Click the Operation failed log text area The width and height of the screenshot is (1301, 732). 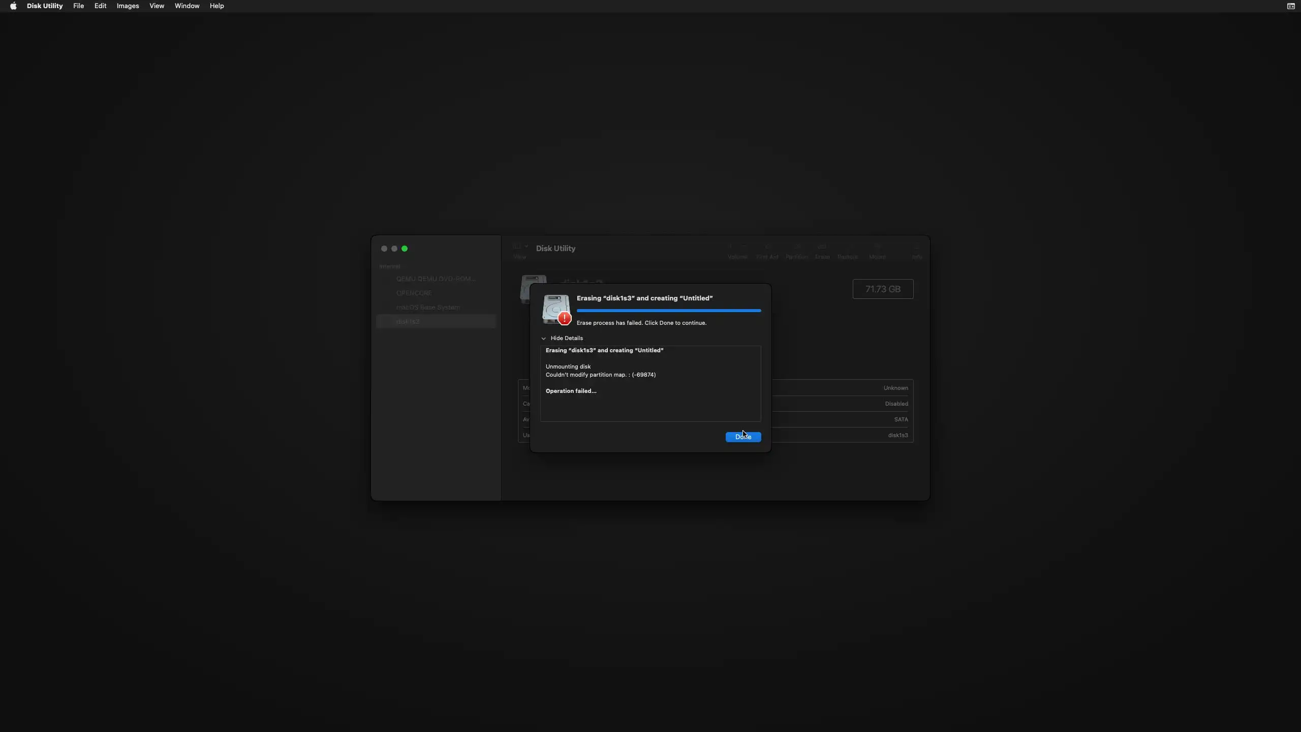(x=650, y=391)
